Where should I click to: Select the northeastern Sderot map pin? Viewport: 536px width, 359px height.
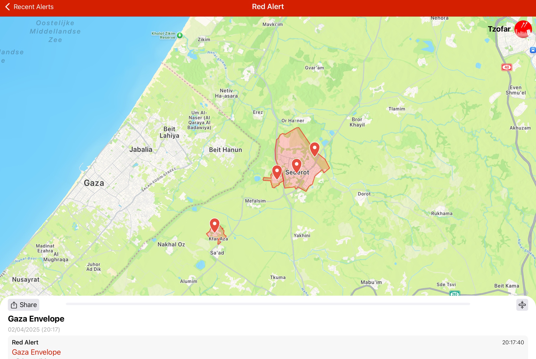click(x=314, y=148)
